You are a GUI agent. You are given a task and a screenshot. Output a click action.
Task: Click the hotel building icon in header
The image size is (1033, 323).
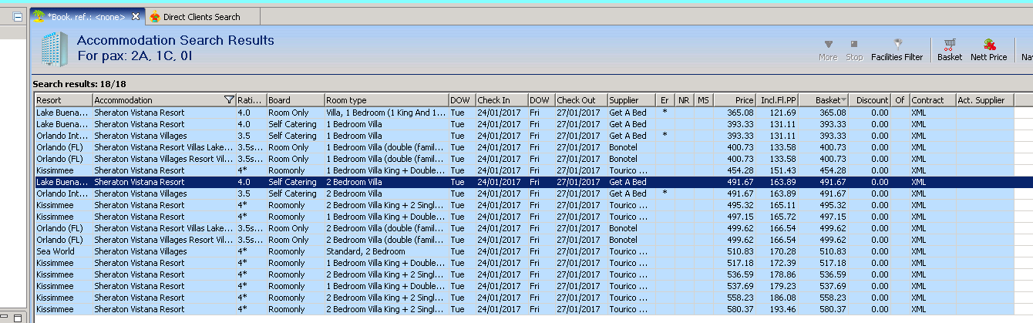pyautogui.click(x=53, y=49)
